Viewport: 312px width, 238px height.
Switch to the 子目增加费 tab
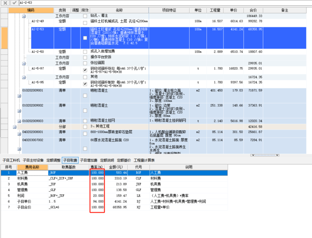pos(89,160)
